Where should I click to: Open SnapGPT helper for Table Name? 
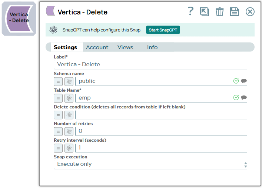69,98
